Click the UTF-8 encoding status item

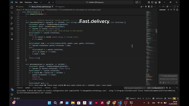coord(139,98)
